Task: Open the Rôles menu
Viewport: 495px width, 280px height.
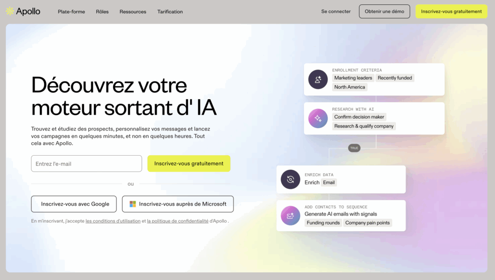Action: (x=102, y=12)
